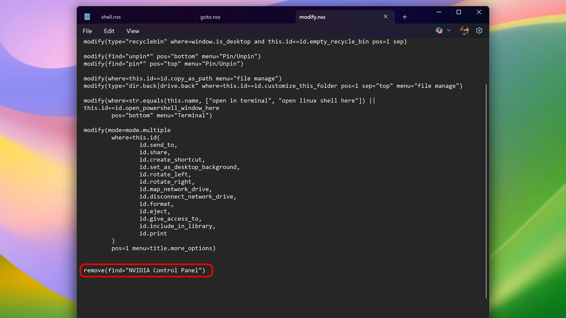Minimize the Notepad window
566x318 pixels.
[439, 12]
